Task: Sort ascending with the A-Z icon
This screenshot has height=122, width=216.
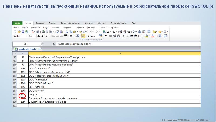Action: click(x=121, y=32)
